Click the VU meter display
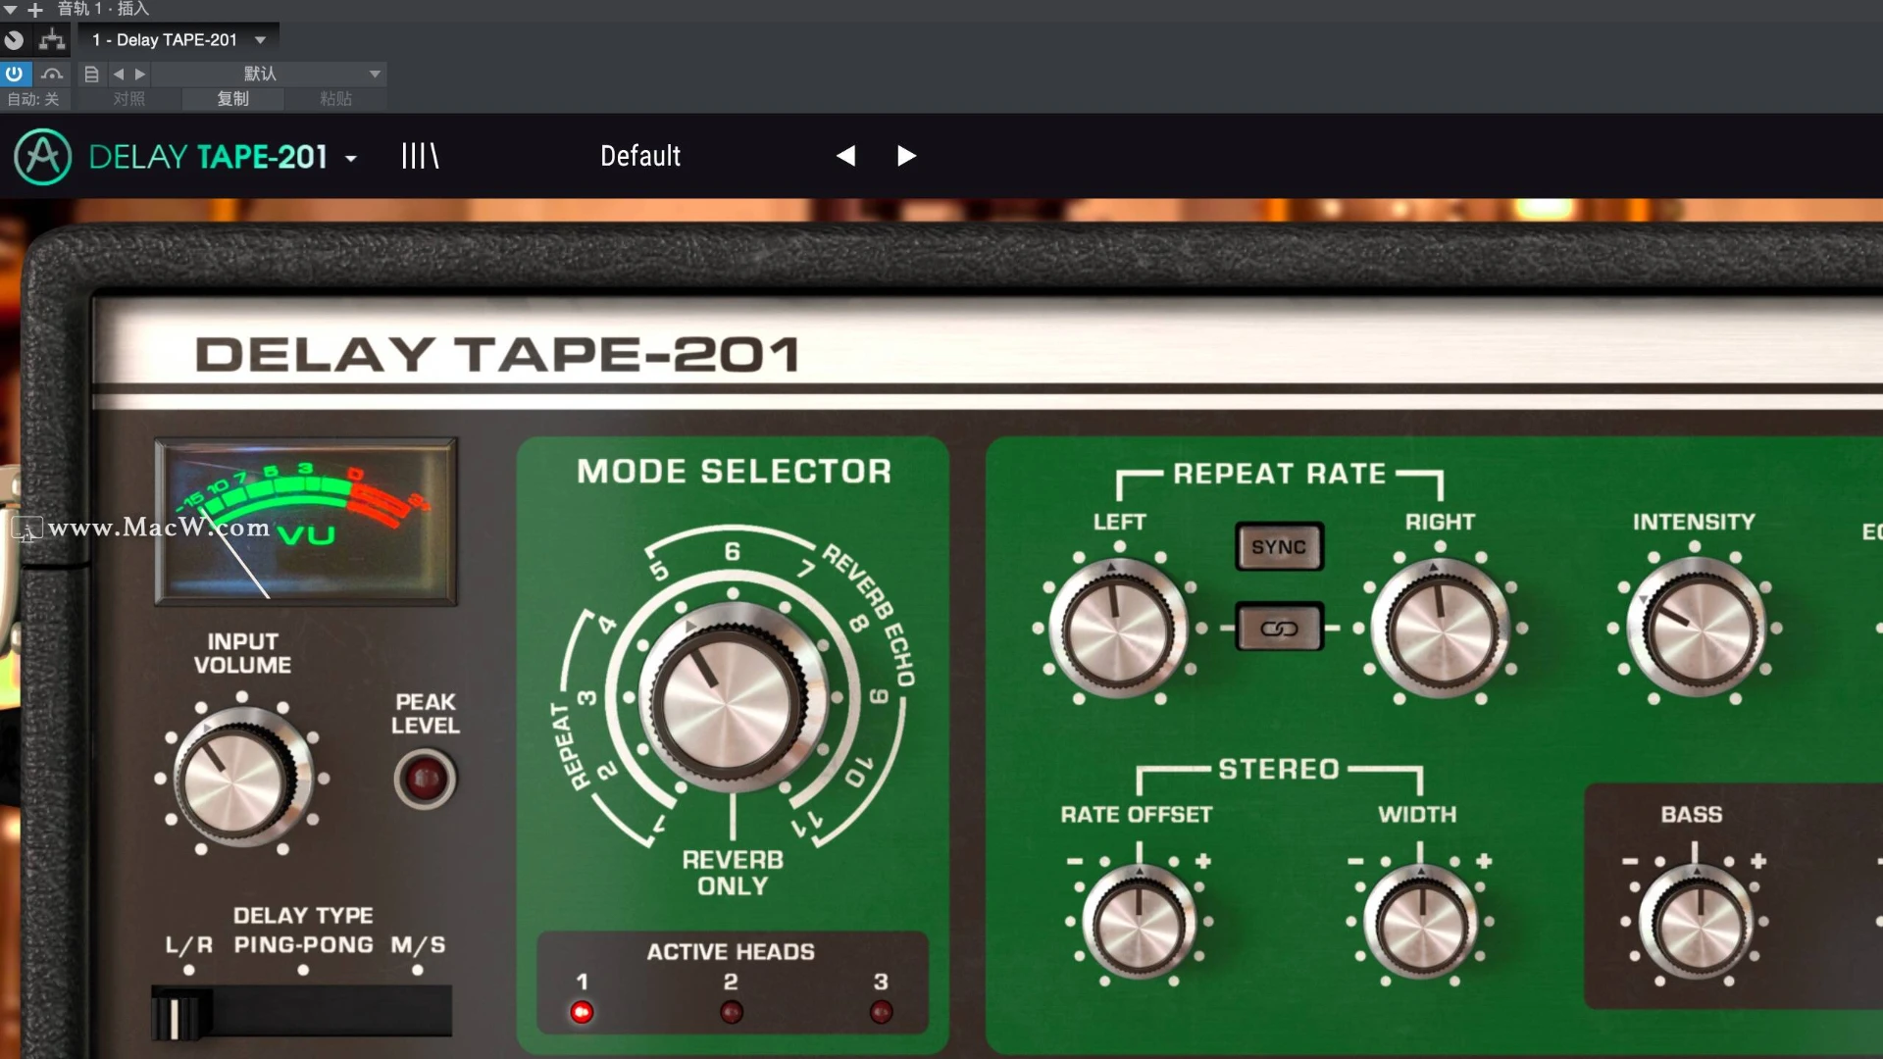1883x1059 pixels. pos(306,521)
